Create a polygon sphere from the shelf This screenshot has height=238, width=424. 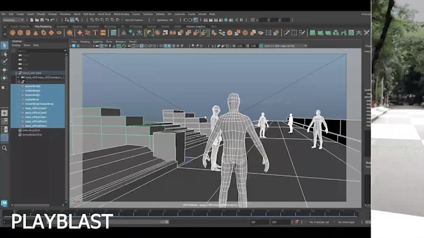point(12,33)
